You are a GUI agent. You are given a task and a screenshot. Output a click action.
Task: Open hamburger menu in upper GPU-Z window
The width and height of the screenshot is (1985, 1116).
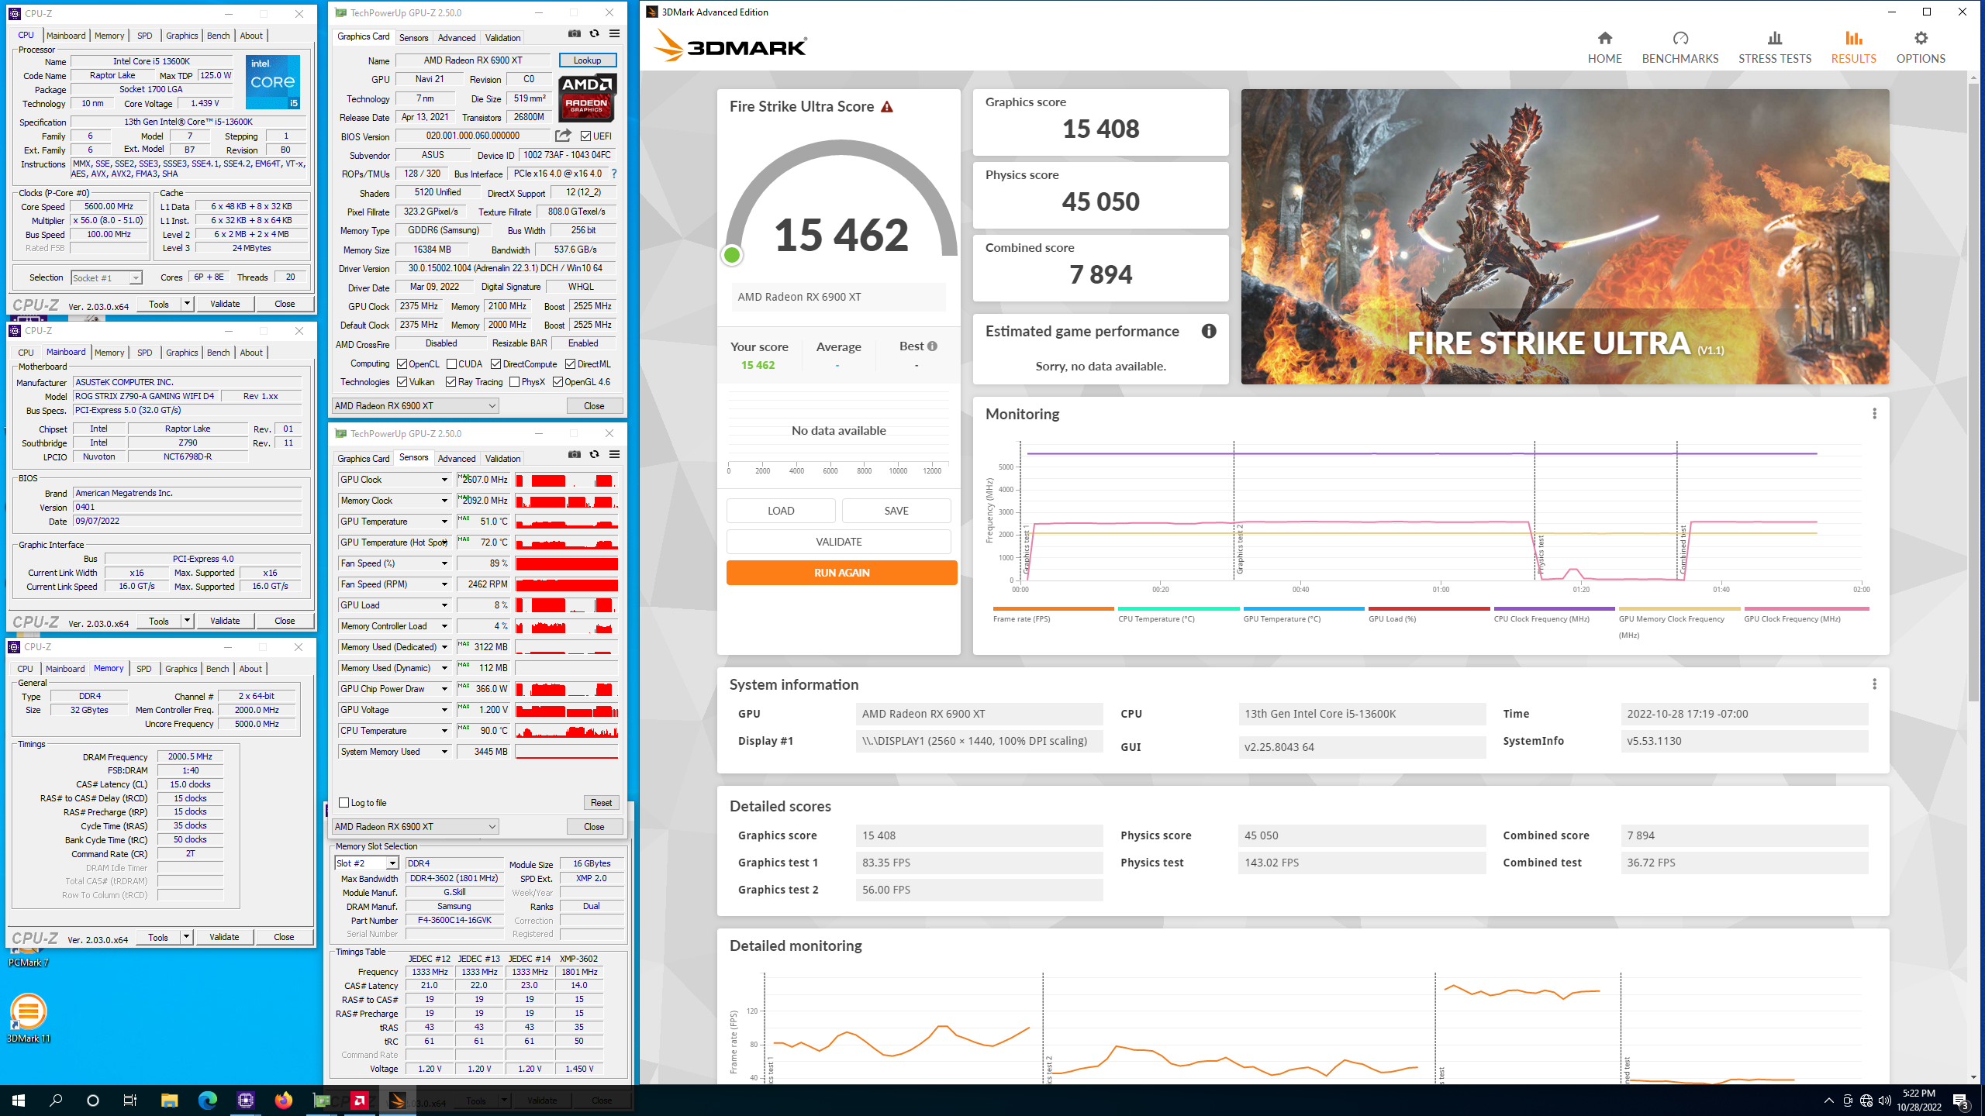pyautogui.click(x=614, y=34)
